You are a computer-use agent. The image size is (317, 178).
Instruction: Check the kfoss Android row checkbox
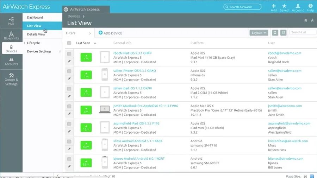click(69, 141)
